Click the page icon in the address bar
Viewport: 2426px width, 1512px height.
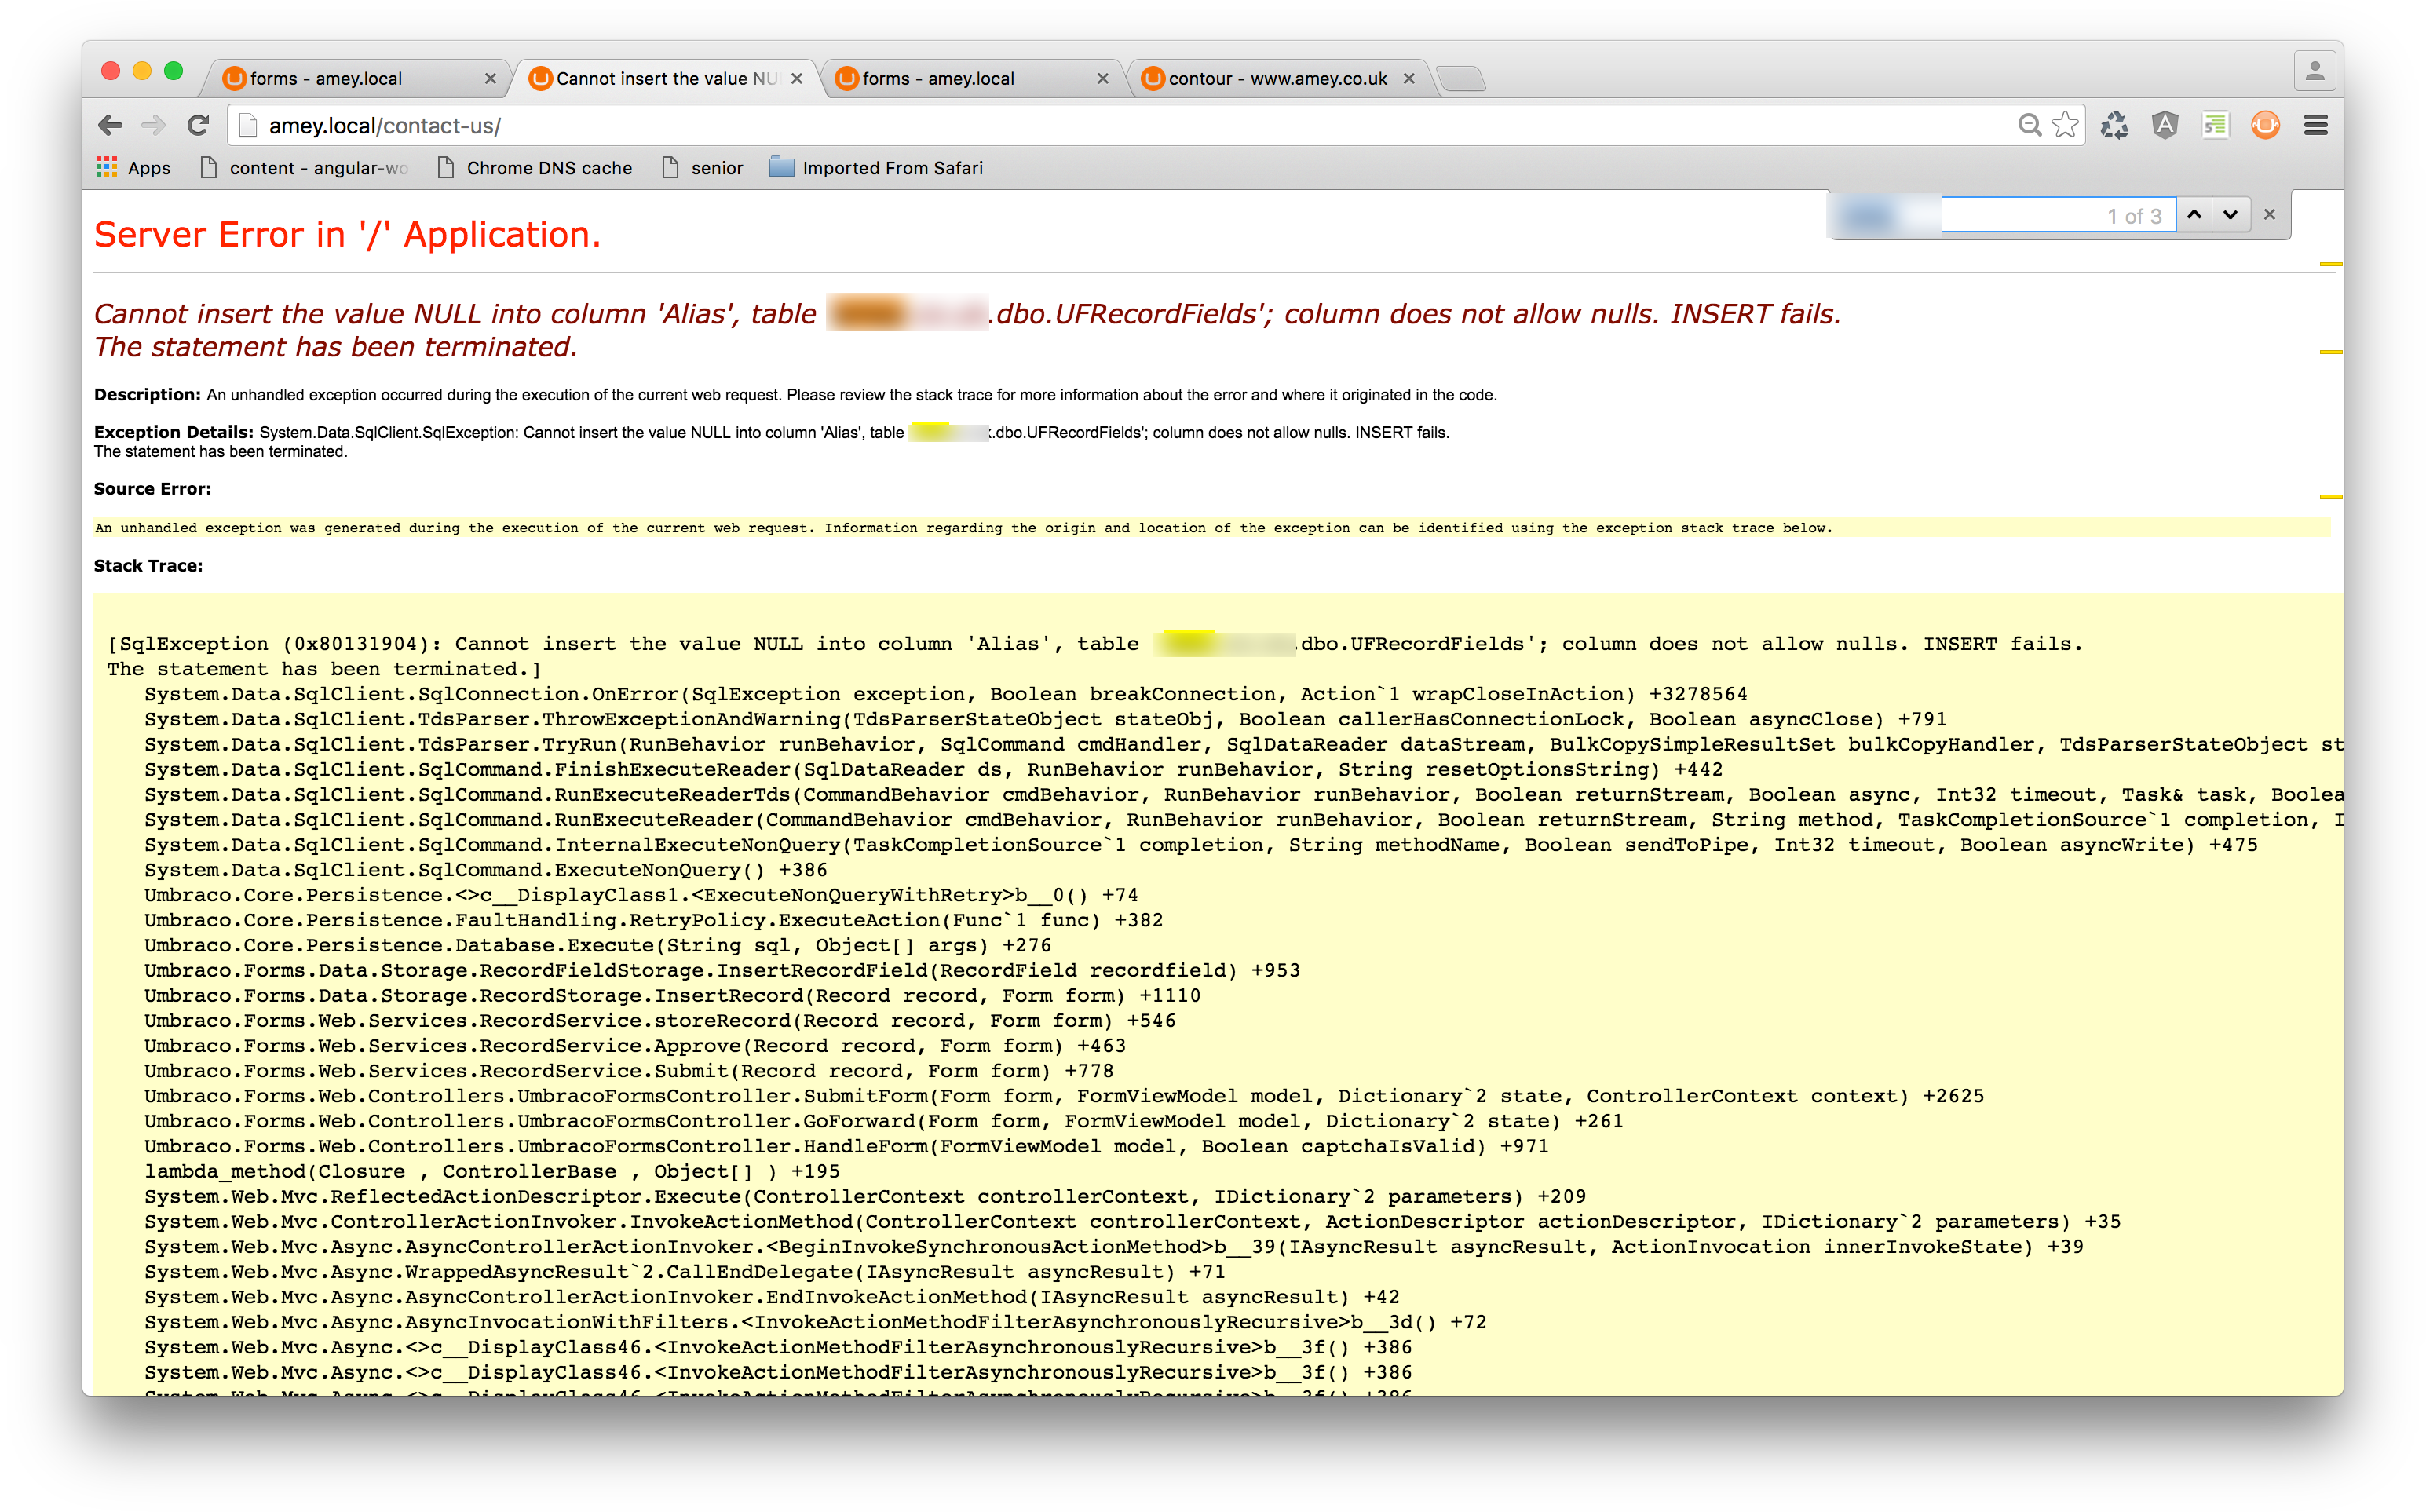(x=248, y=125)
